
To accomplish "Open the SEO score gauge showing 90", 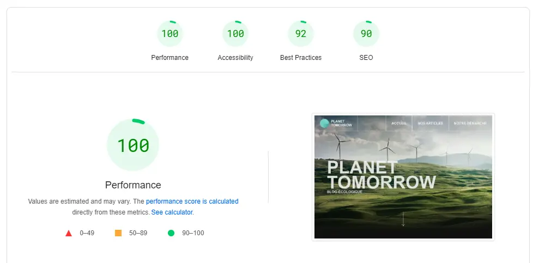I will point(366,33).
